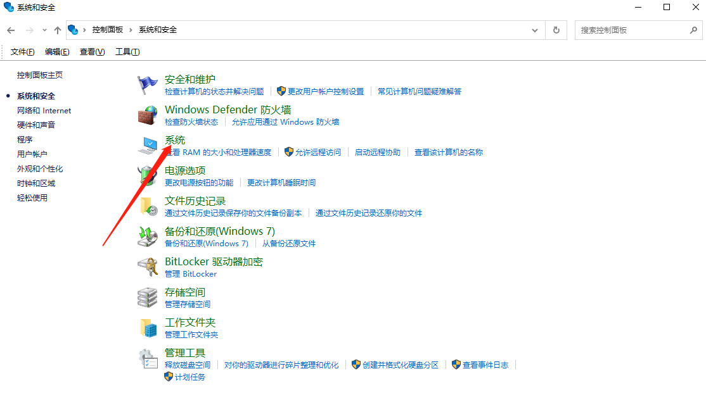
Task: Click the System computer monitor icon
Action: (147, 146)
